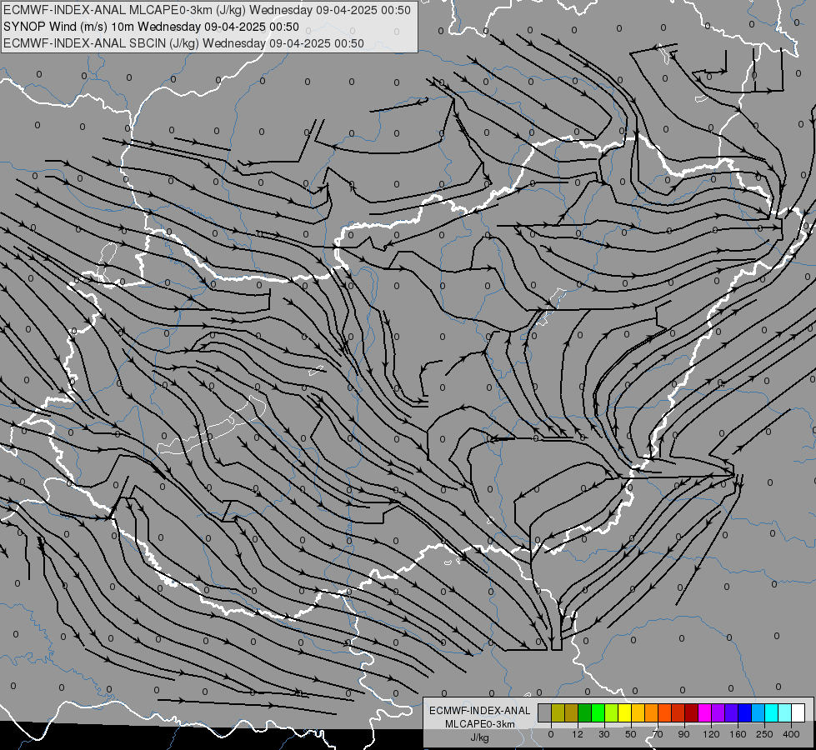Click 'ECMWF-INDEX-ANAL' label in the bottom legend
The width and height of the screenshot is (816, 750).
[479, 711]
